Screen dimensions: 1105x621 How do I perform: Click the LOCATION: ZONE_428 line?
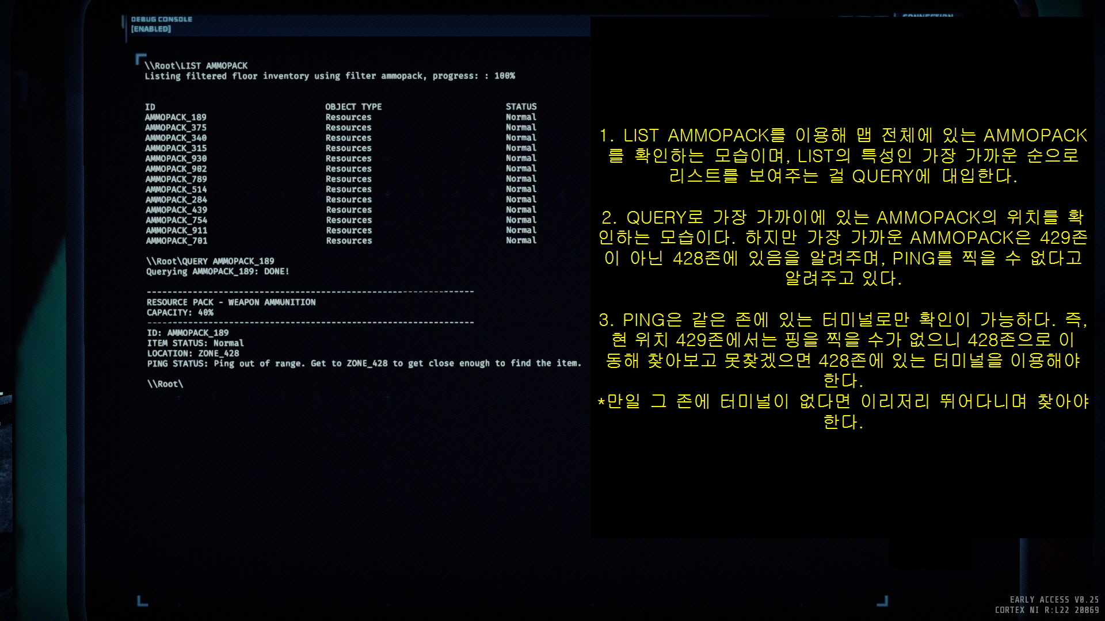(193, 354)
